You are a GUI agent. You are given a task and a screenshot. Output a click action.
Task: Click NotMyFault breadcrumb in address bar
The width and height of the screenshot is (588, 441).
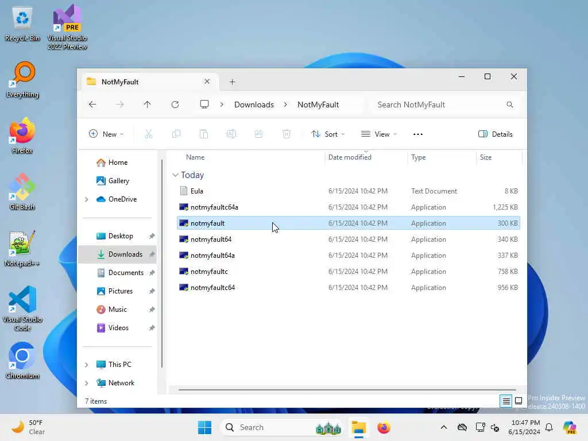click(x=318, y=105)
